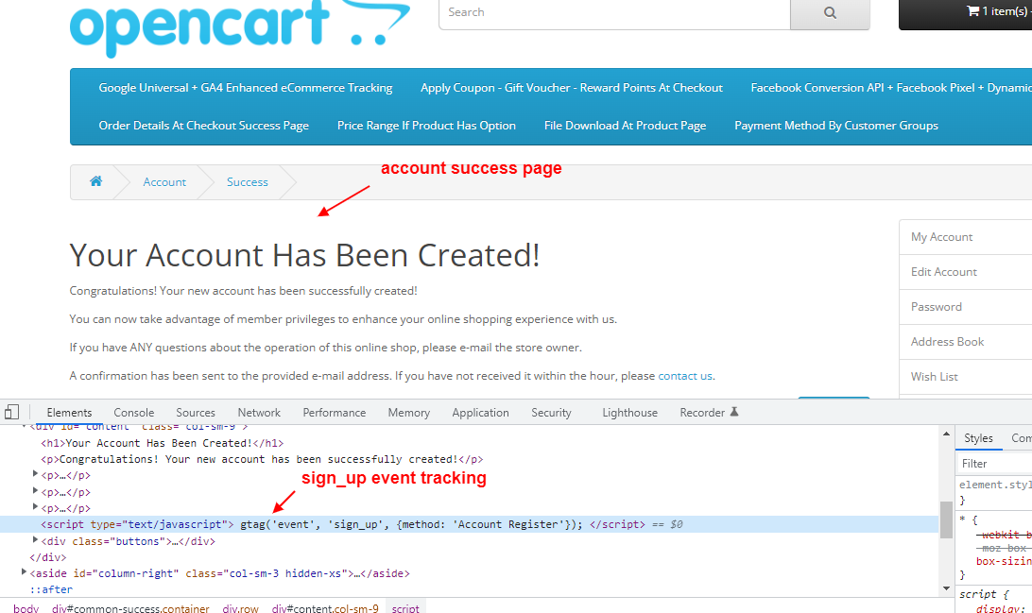Switch to the Performance DevTools tab

click(335, 413)
